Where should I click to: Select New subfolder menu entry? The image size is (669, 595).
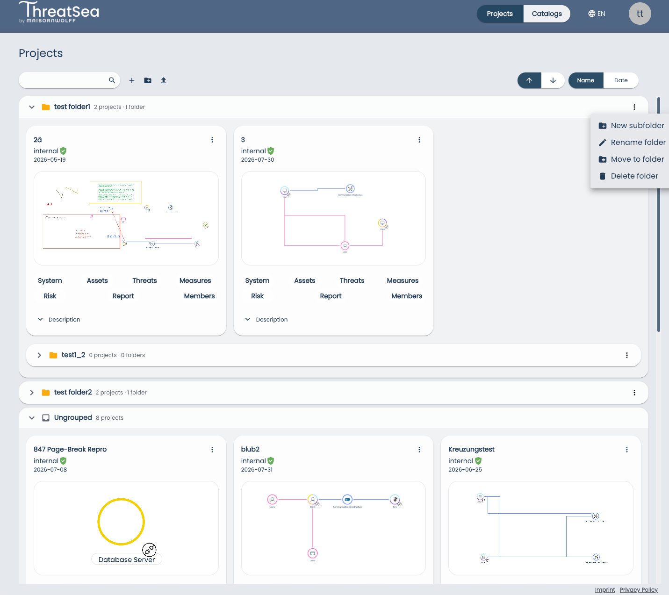click(632, 126)
